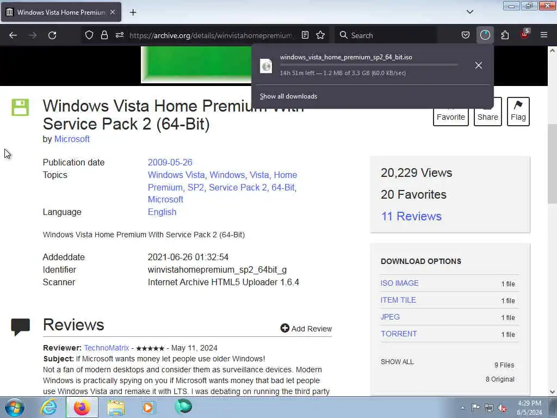The height and width of the screenshot is (418, 557).
Task: Open uBlock Origin extension icon
Action: [x=525, y=34]
